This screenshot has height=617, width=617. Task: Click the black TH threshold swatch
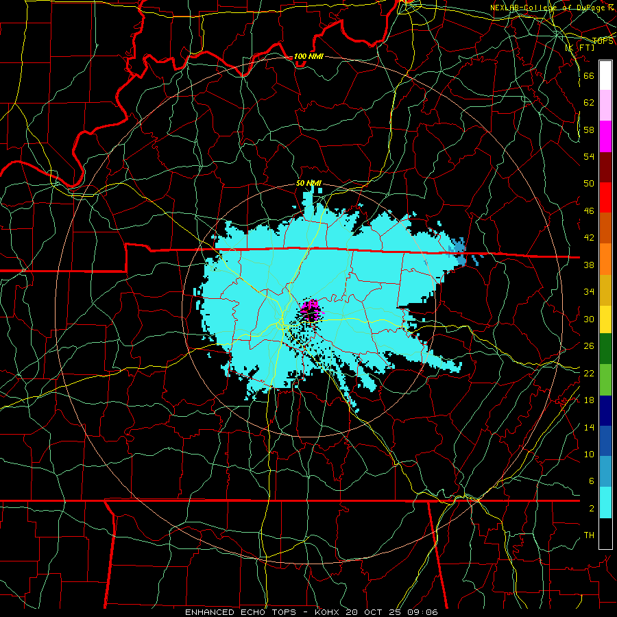click(x=605, y=533)
